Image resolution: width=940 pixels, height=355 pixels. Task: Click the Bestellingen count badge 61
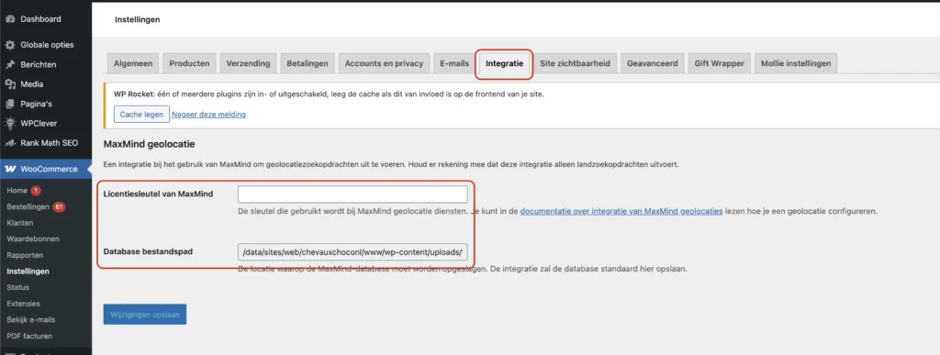[x=59, y=206]
